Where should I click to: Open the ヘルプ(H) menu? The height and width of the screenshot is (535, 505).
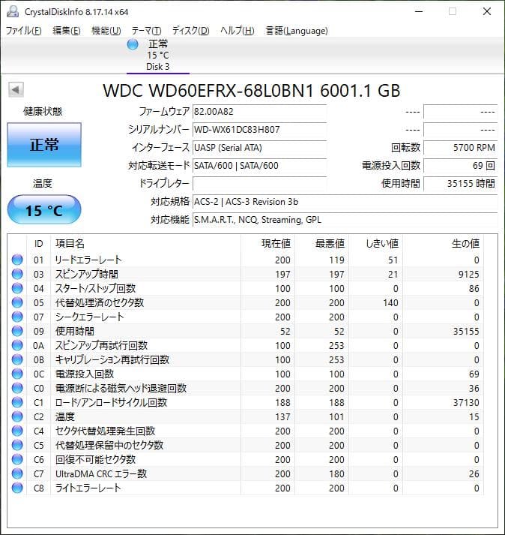238,31
